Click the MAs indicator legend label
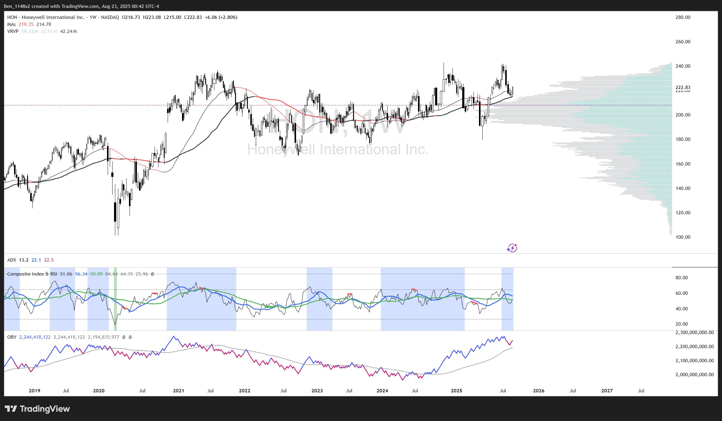This screenshot has height=421, width=722. [11, 24]
